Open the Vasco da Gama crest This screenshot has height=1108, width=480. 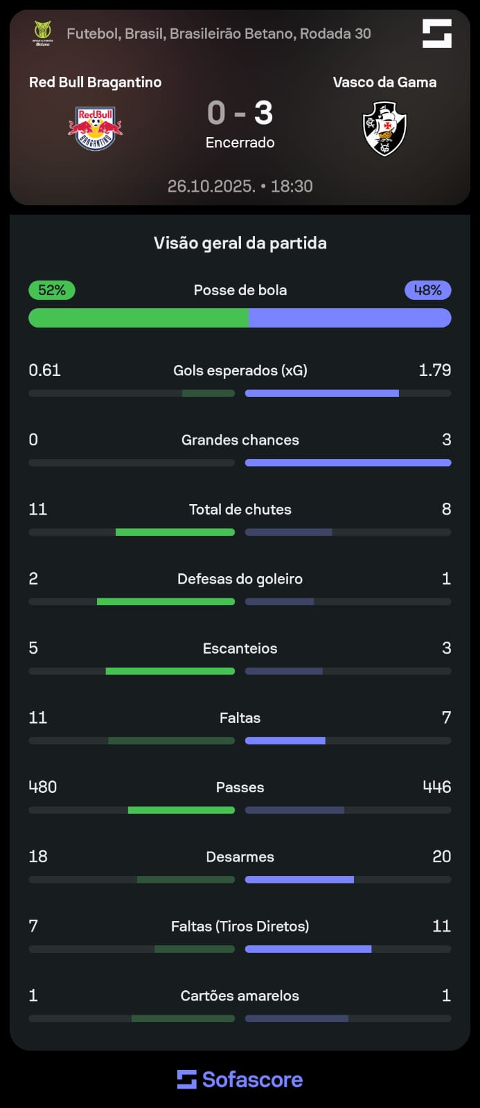point(384,129)
